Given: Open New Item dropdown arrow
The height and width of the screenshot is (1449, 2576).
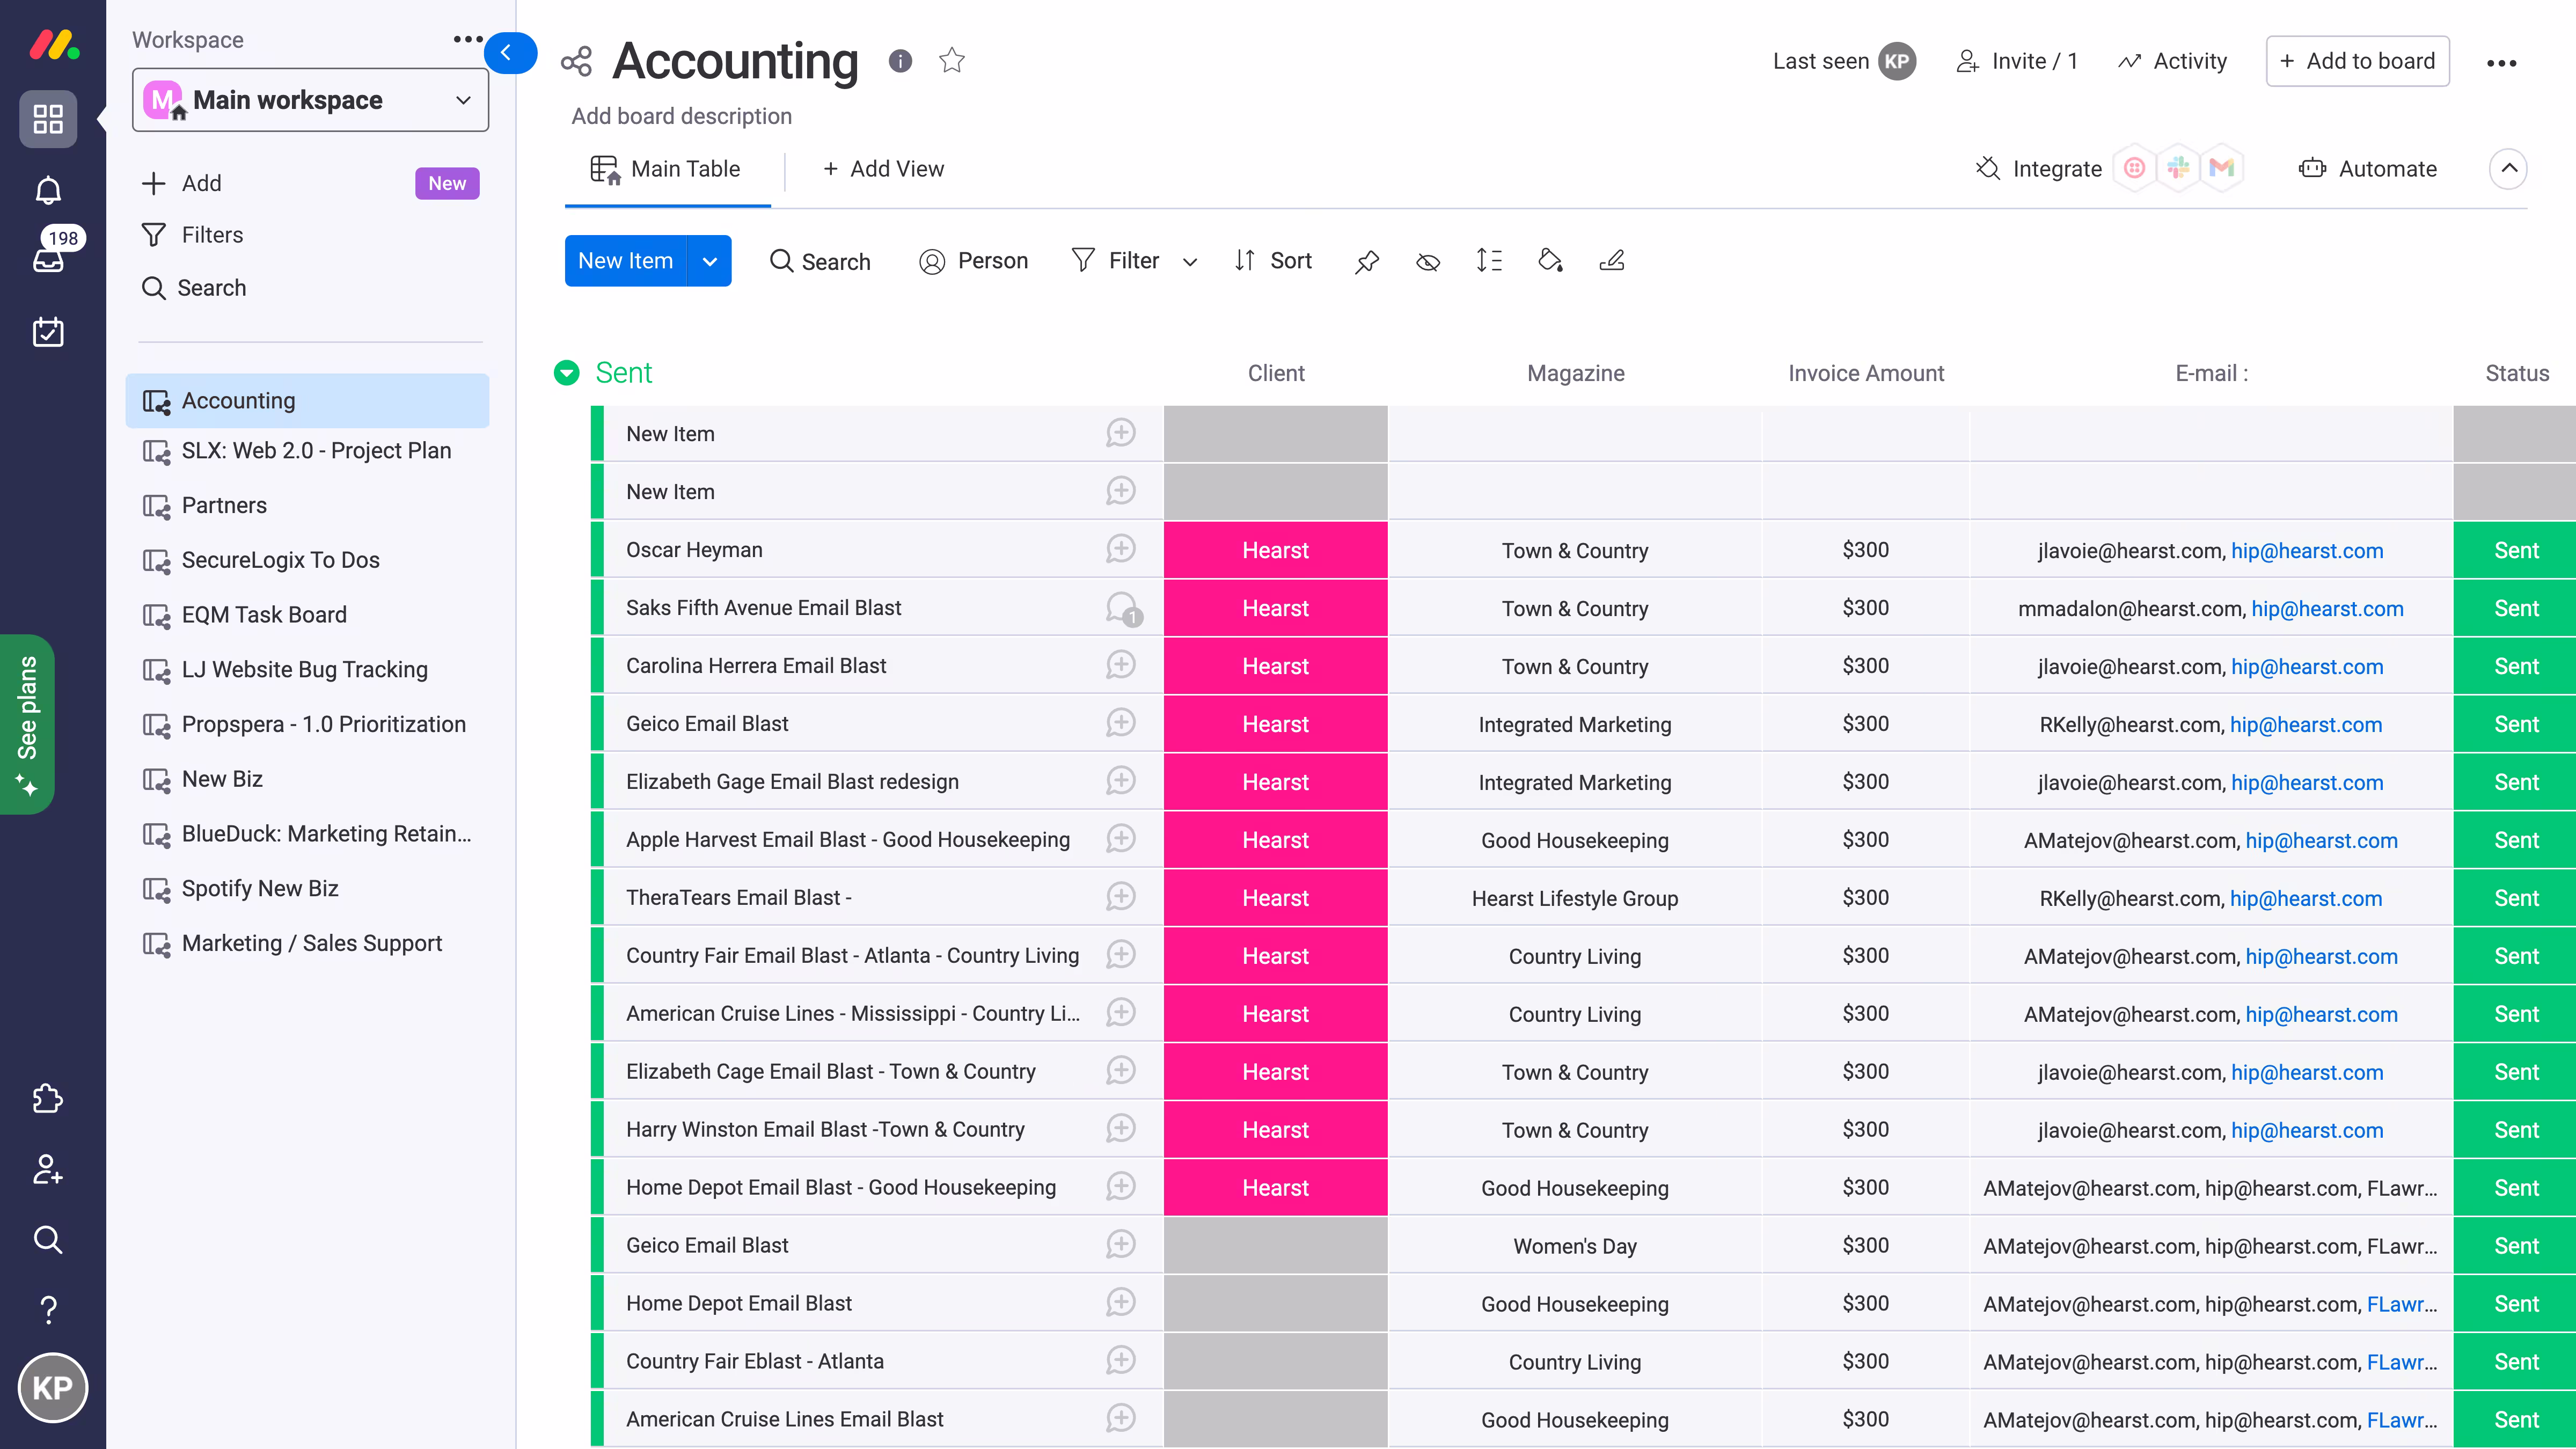Looking at the screenshot, I should (709, 261).
